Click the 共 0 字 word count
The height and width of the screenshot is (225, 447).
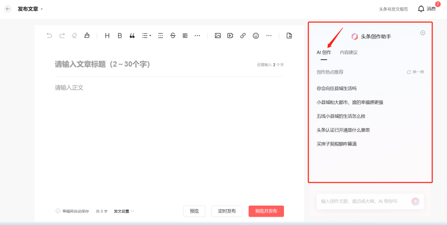[101, 211]
